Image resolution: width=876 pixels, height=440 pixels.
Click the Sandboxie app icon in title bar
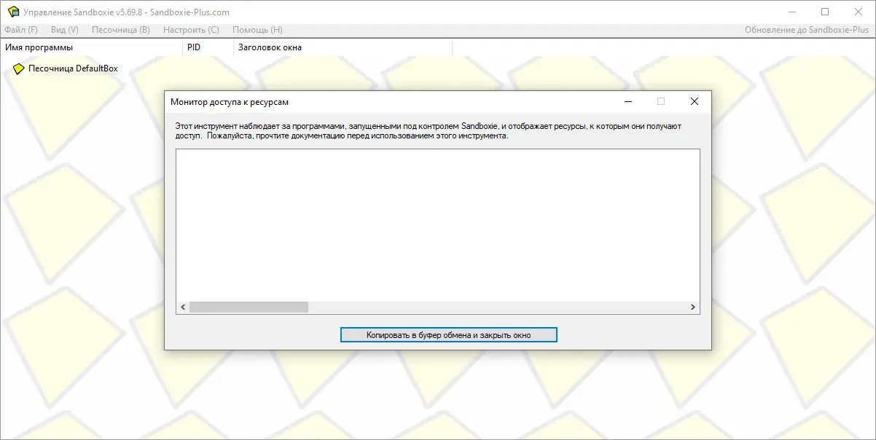[13, 12]
